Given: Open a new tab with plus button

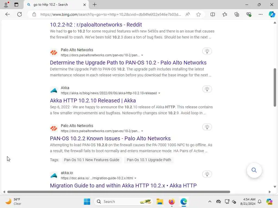Looking at the screenshot, I should tap(95, 5).
